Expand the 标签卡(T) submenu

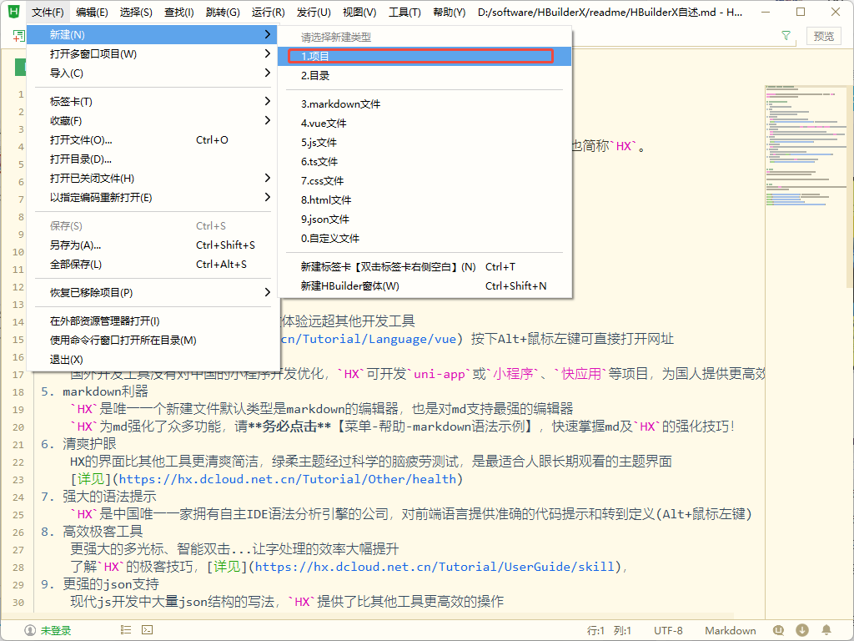pos(267,101)
